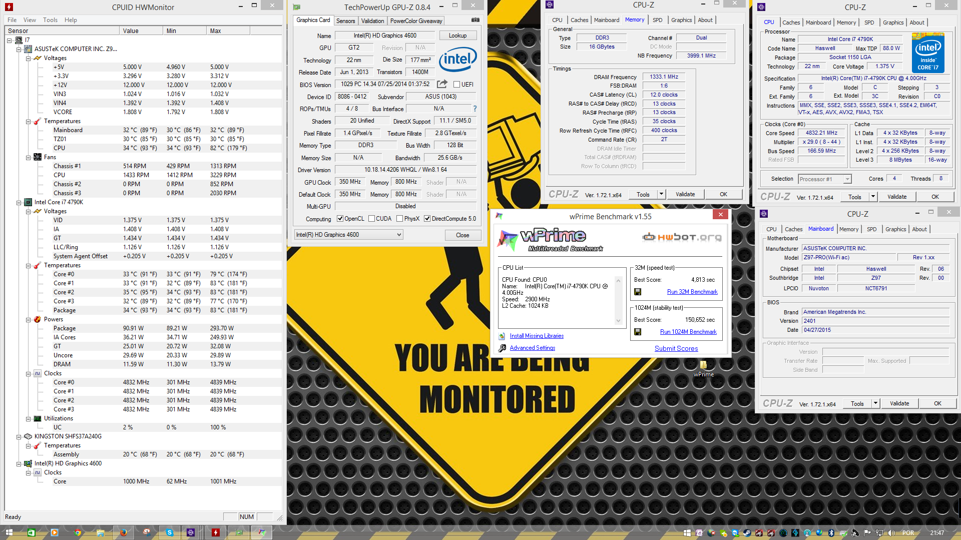Open the GPU selection dropdown in GPU-Z

pos(348,235)
